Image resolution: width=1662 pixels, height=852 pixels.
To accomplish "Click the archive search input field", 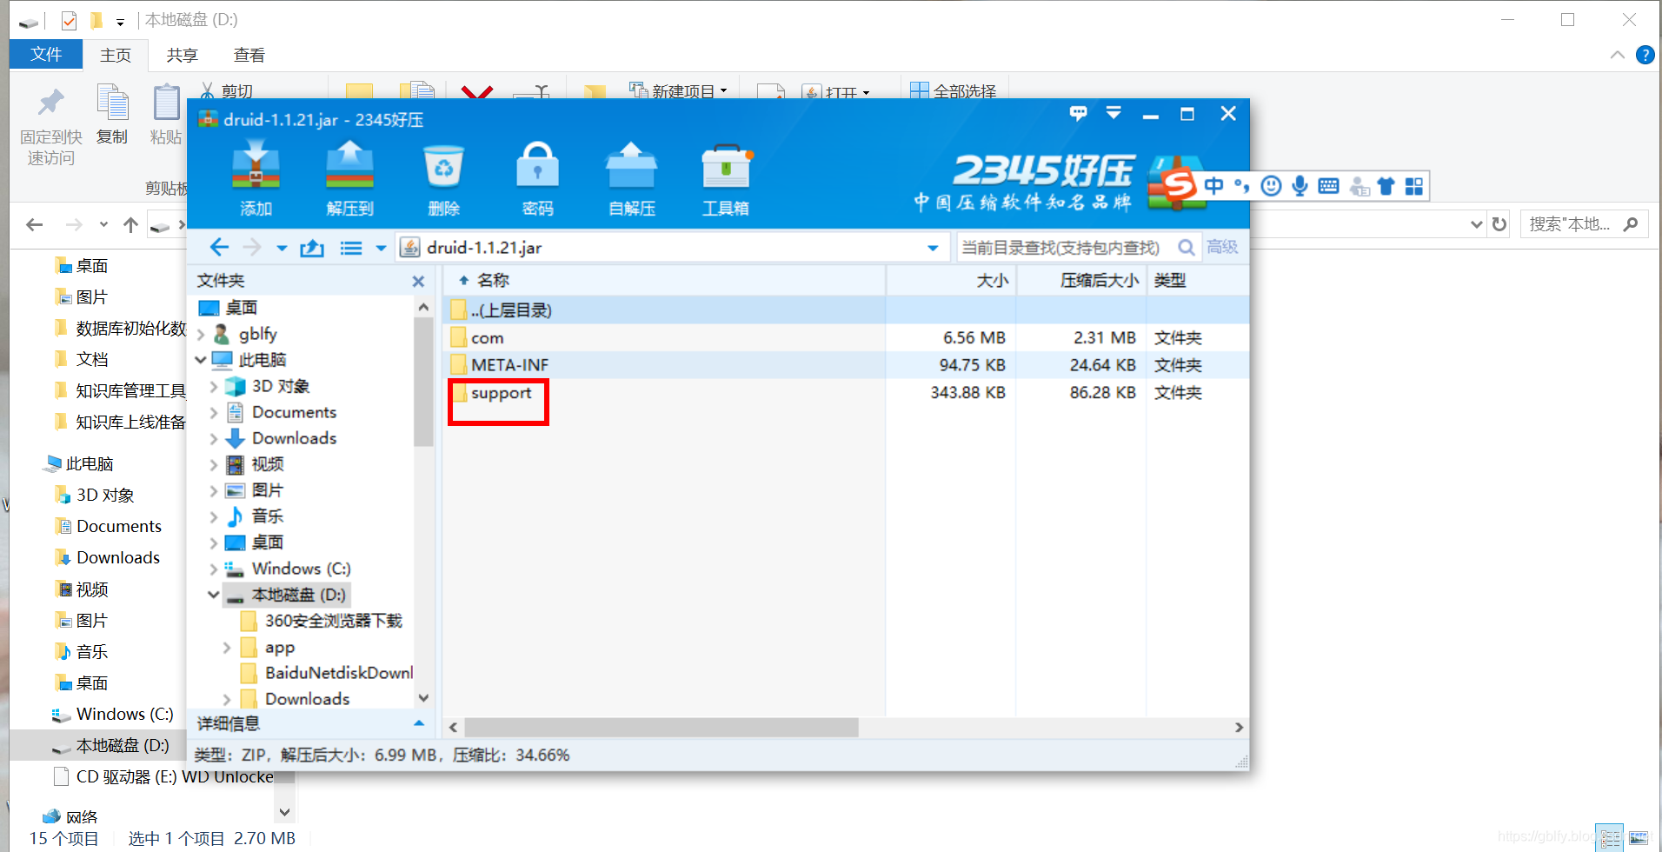I will [x=1066, y=248].
